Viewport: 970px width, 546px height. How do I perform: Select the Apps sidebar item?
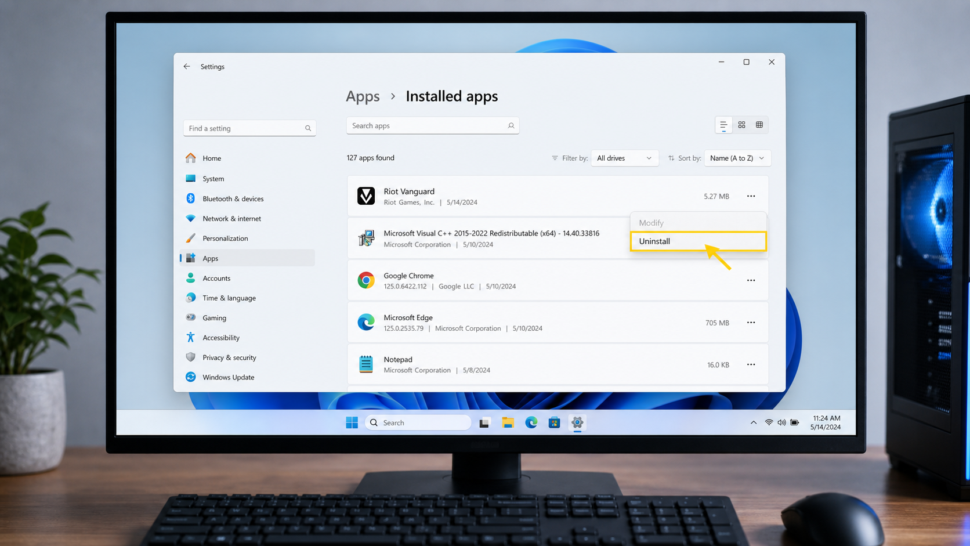[248, 258]
